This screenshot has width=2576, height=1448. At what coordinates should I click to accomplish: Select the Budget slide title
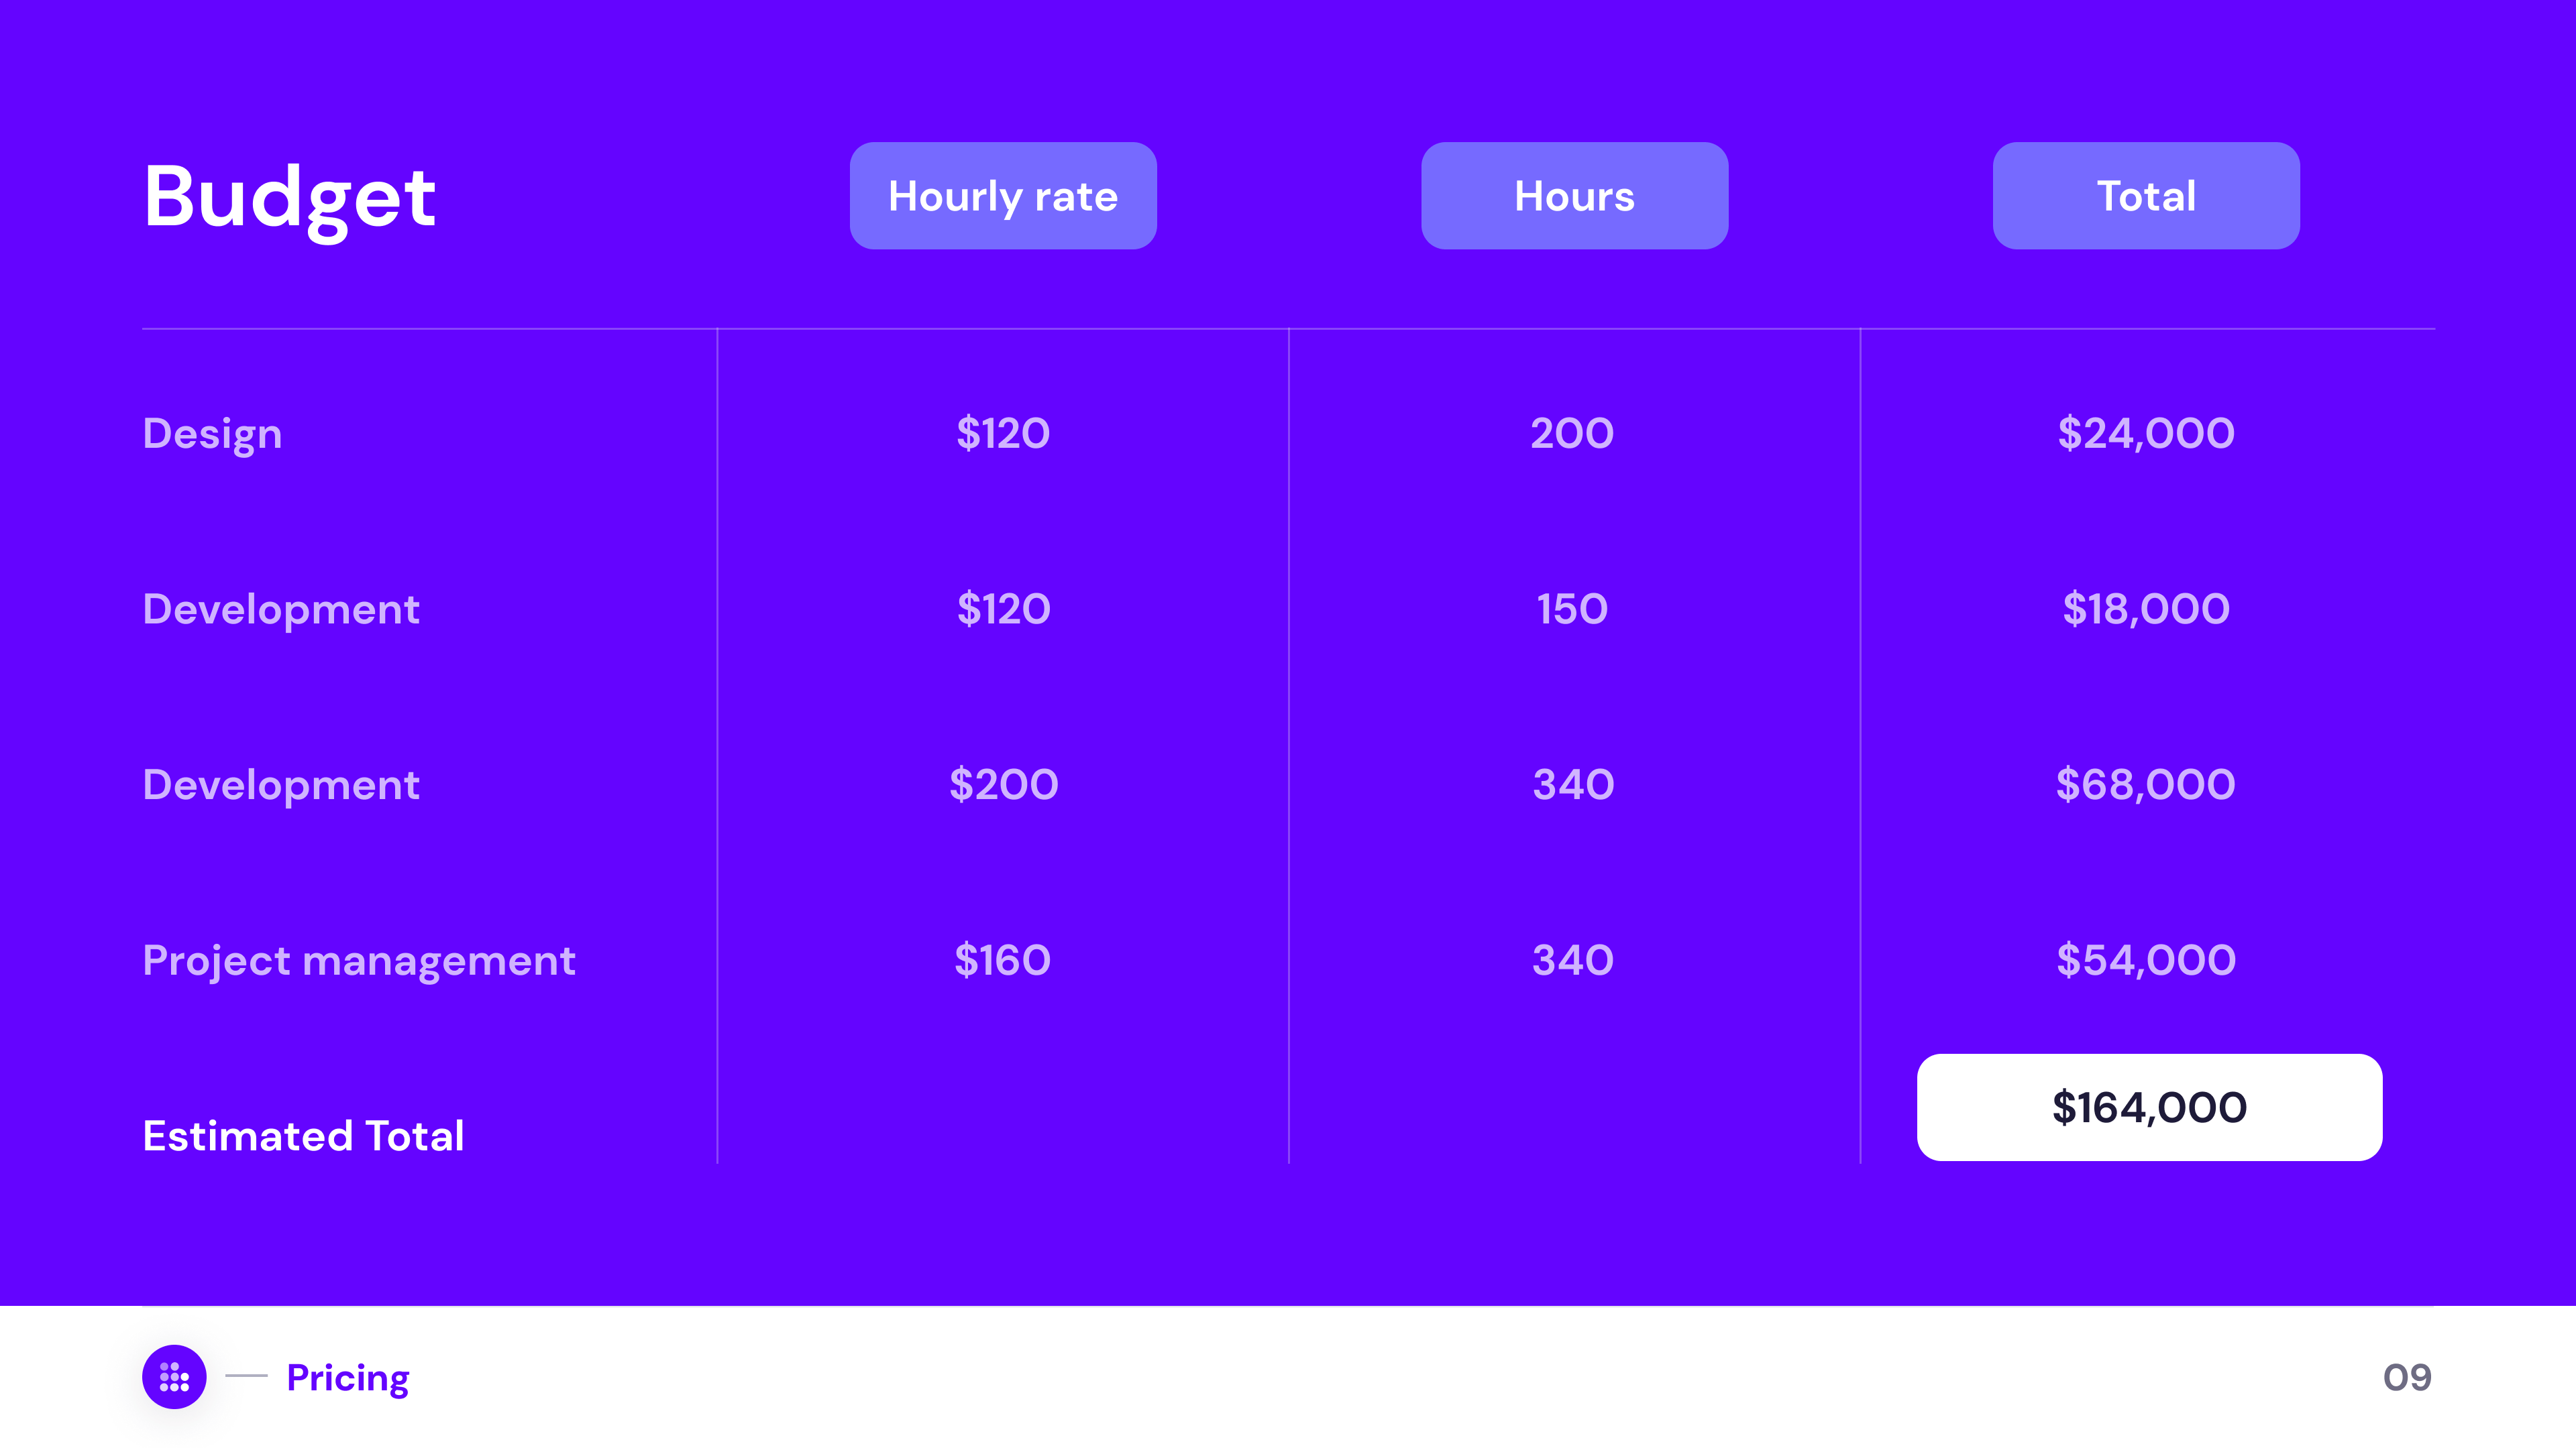tap(289, 197)
